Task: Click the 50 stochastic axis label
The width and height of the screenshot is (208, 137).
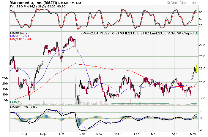Action: pyautogui.click(x=201, y=19)
